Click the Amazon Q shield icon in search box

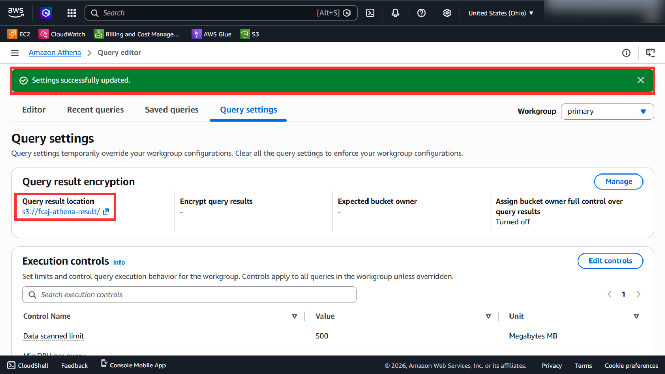347,13
